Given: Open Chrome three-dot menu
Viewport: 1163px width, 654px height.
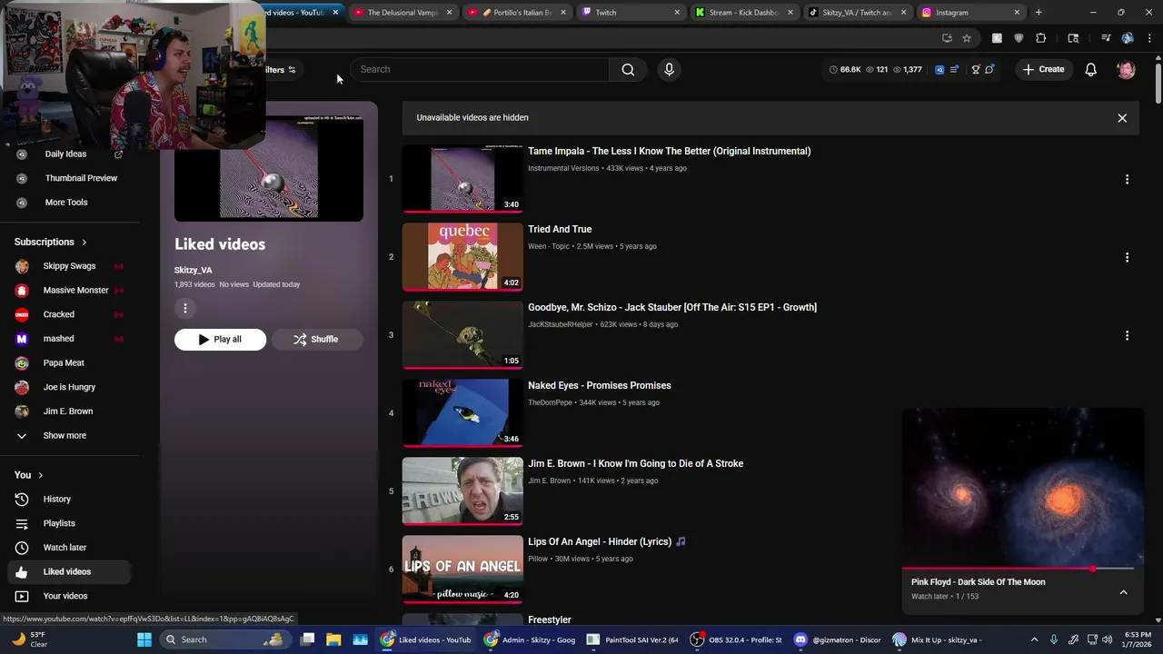Looking at the screenshot, I should [x=1149, y=38].
